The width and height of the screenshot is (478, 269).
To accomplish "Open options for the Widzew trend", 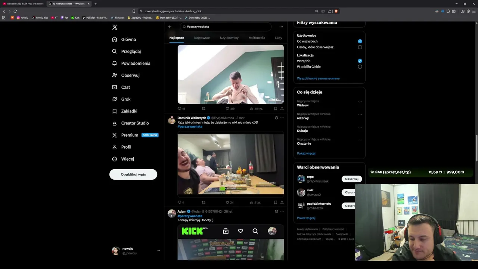I will [360, 102].
